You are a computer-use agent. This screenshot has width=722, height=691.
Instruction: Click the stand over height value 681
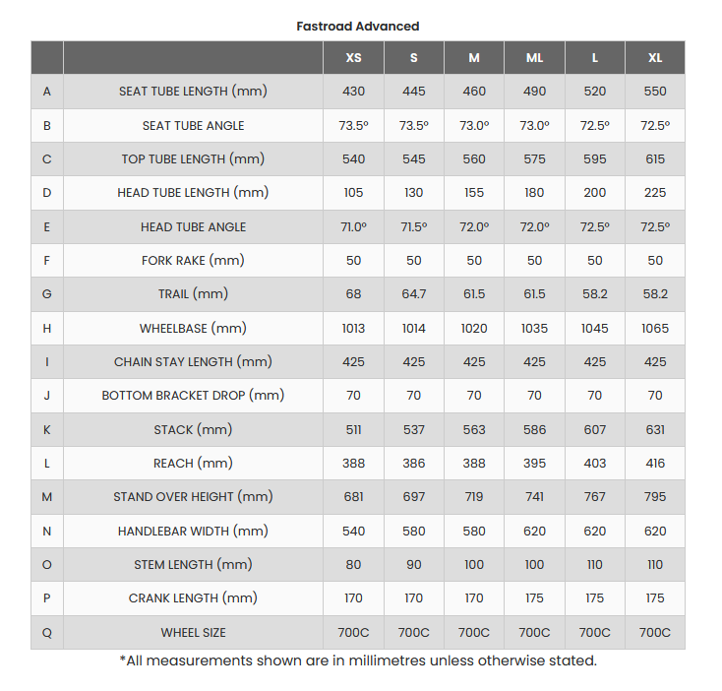pos(353,497)
